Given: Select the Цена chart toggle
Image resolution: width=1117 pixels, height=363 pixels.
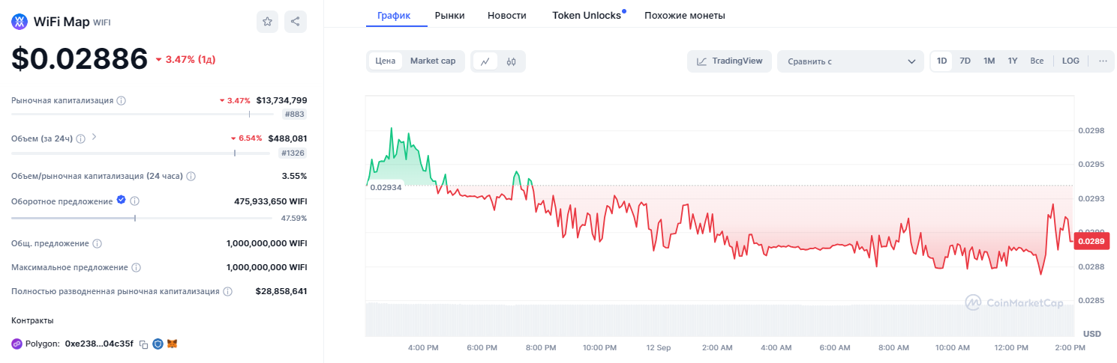Looking at the screenshot, I should (386, 61).
